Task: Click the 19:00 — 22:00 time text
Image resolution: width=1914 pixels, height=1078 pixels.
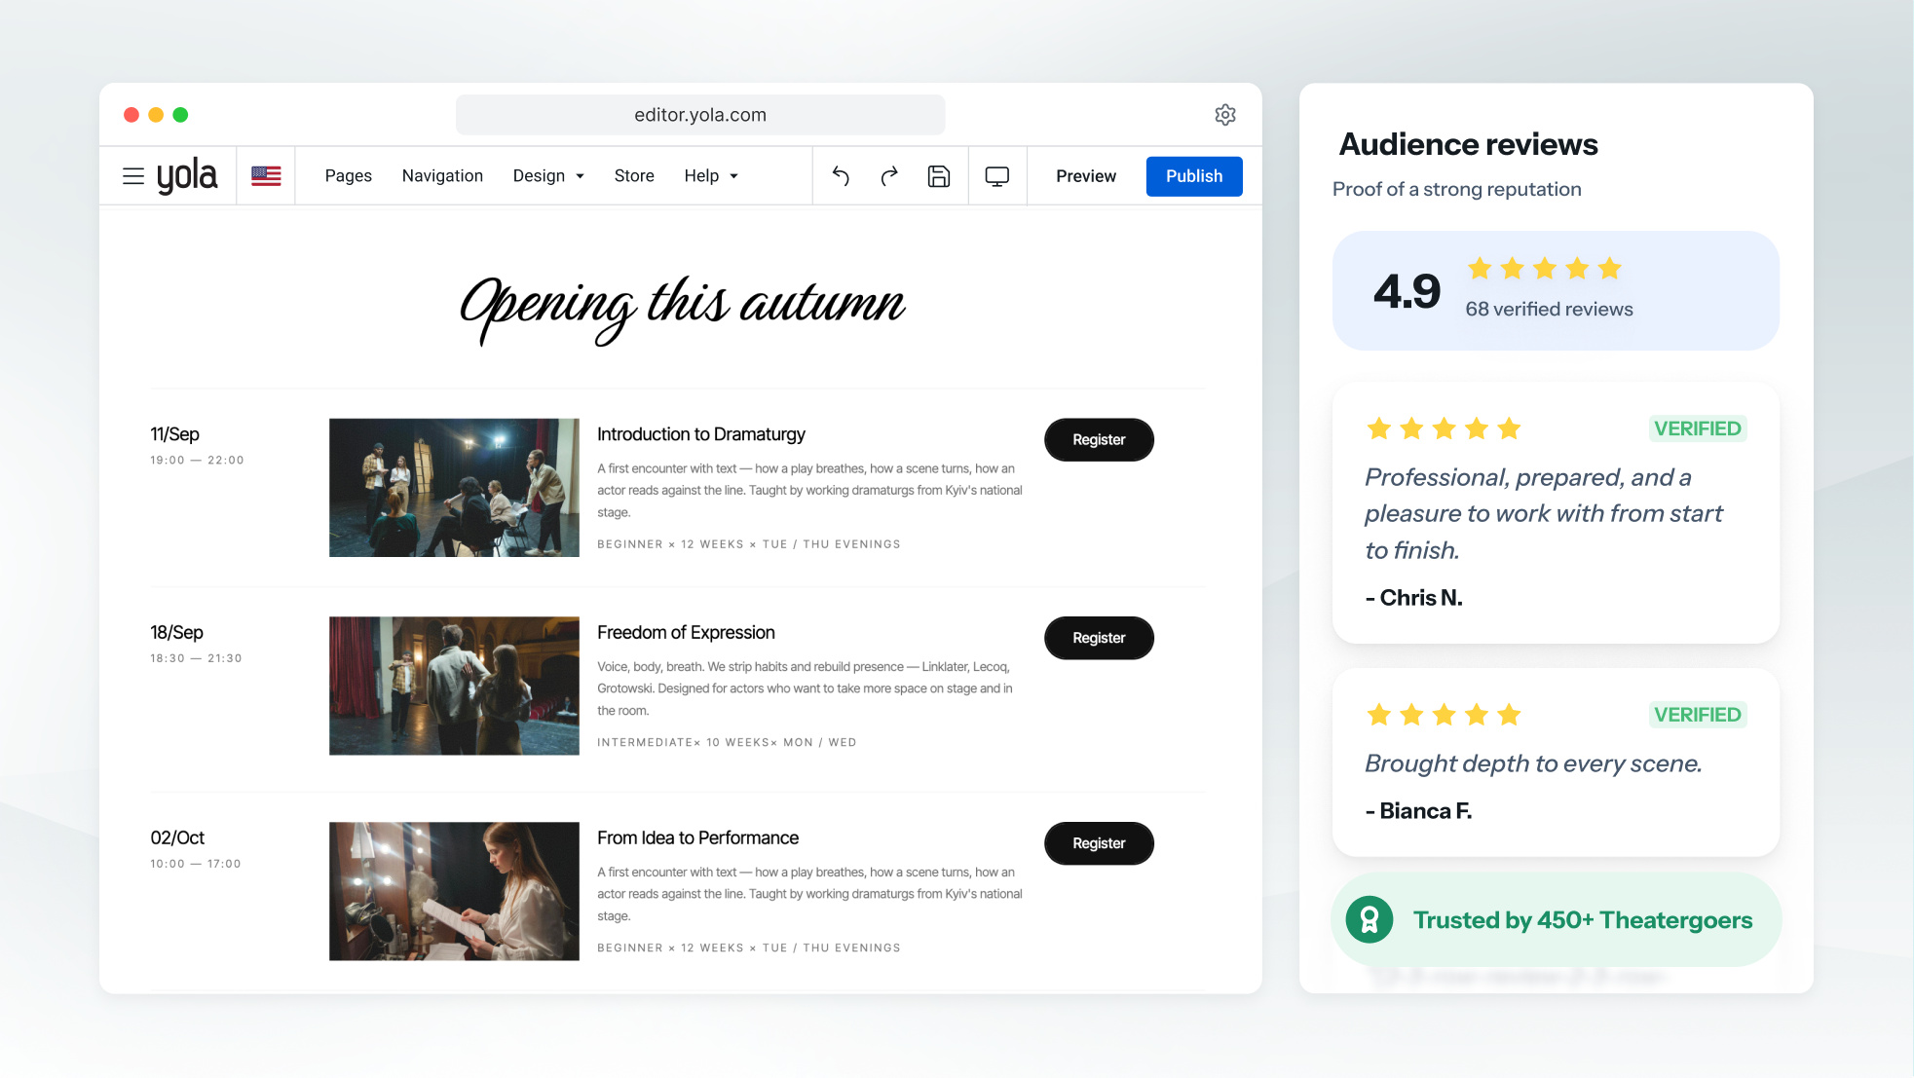Action: (197, 461)
